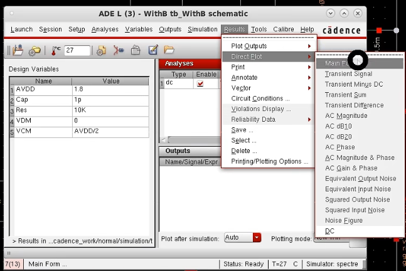This screenshot has height=271, width=406.
Task: Click the temperature thermometer icon
Action: pyautogui.click(x=56, y=50)
